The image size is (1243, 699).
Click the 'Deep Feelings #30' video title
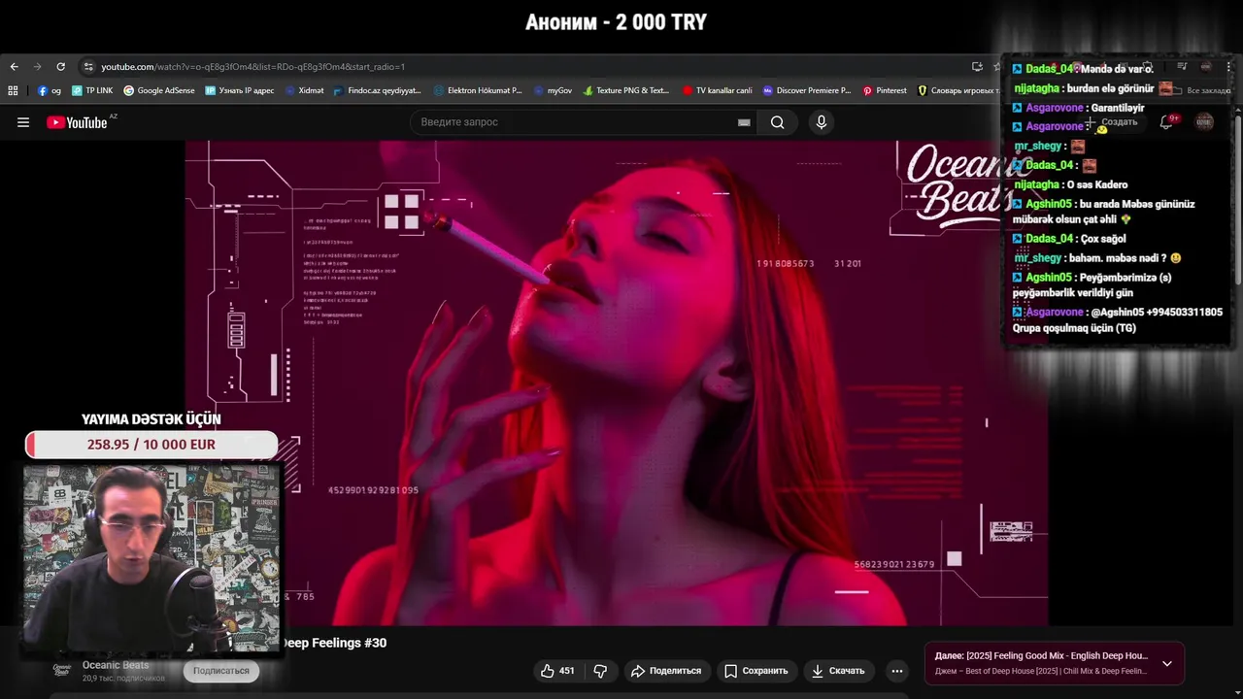[x=334, y=643]
